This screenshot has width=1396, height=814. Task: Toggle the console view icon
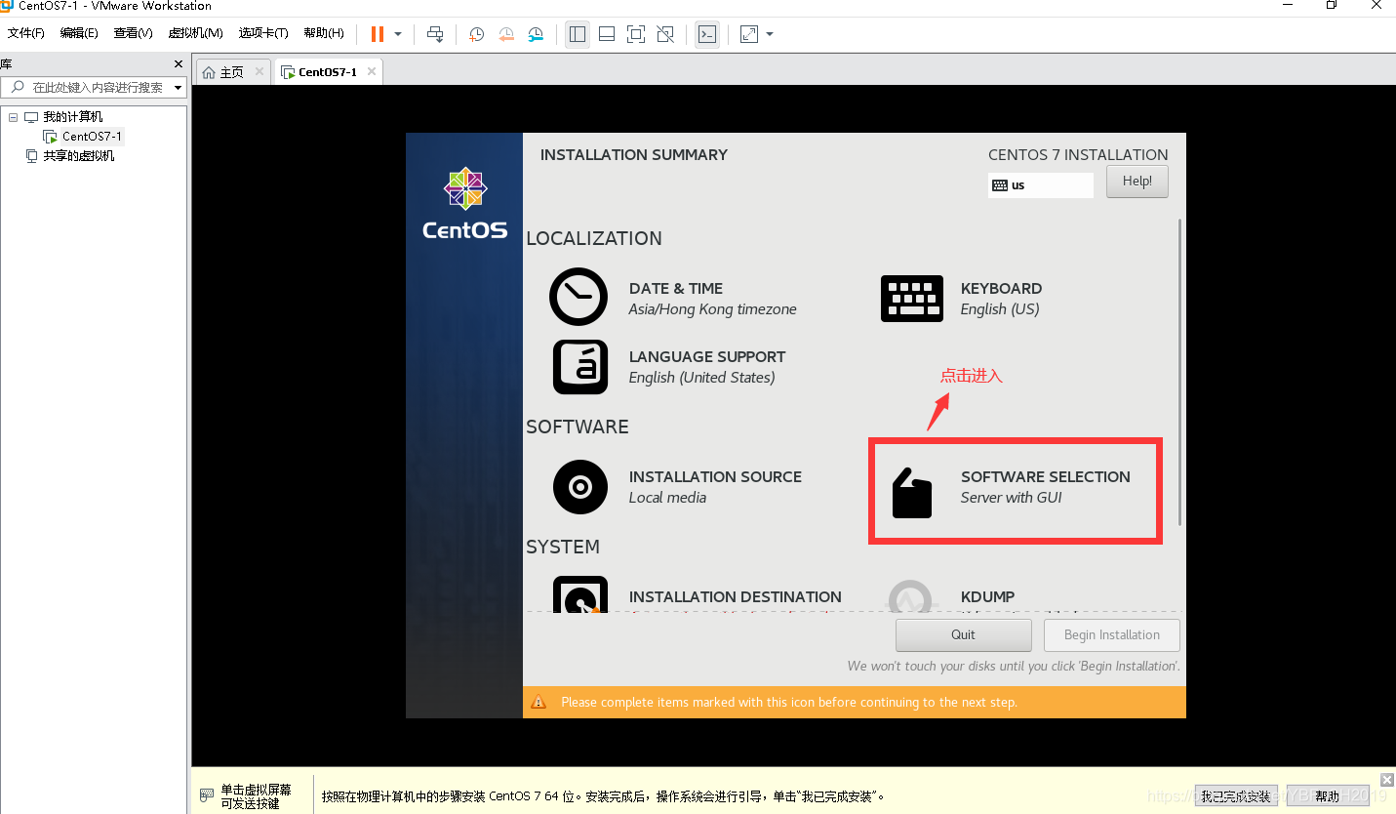707,34
